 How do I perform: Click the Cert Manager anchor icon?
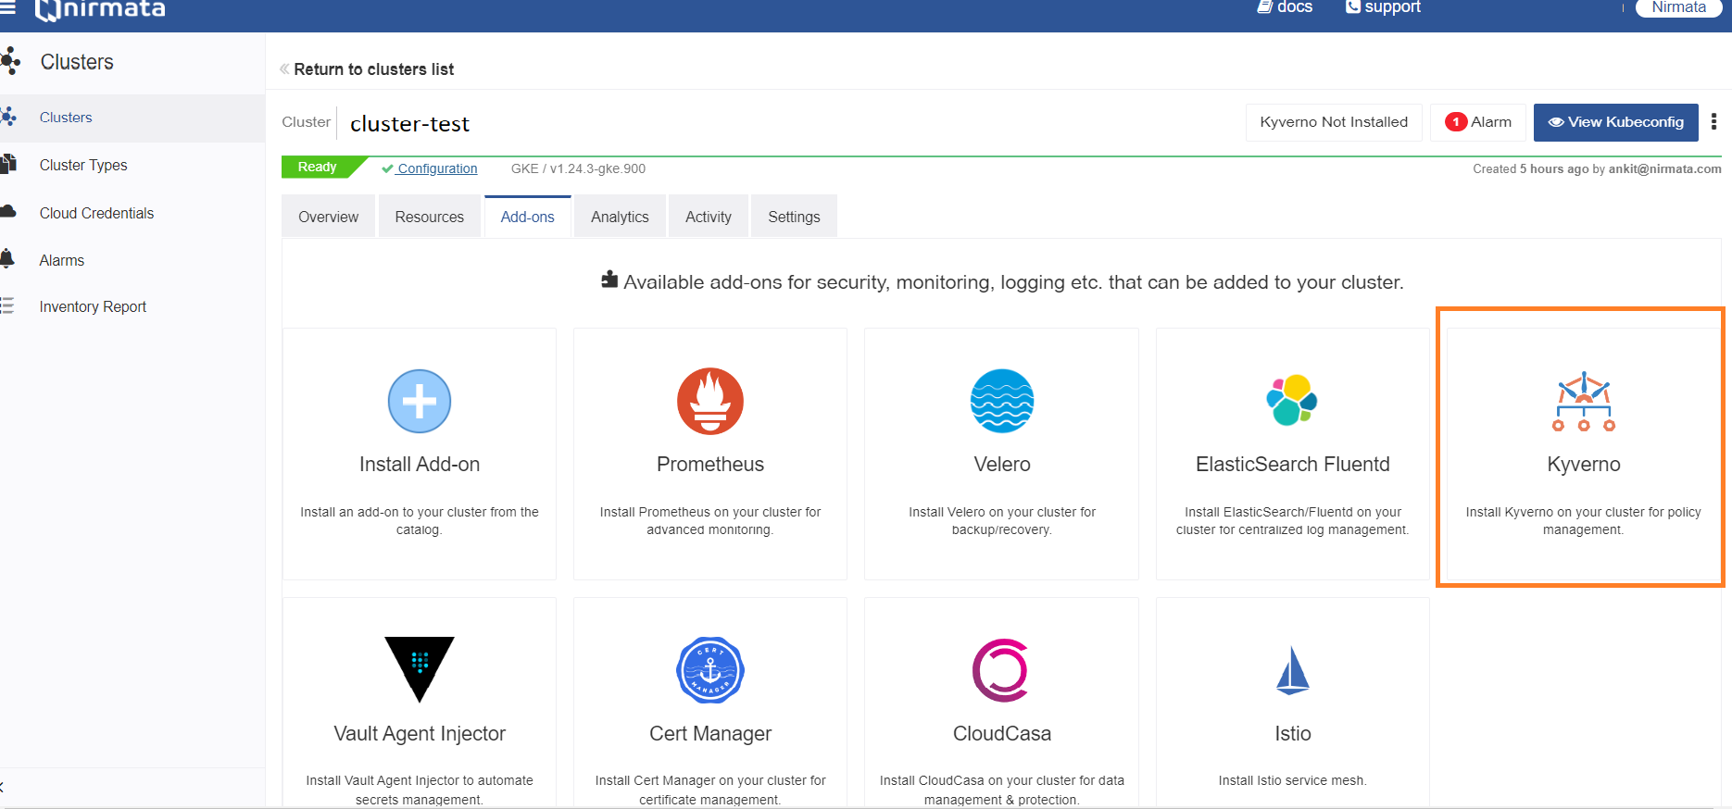710,670
